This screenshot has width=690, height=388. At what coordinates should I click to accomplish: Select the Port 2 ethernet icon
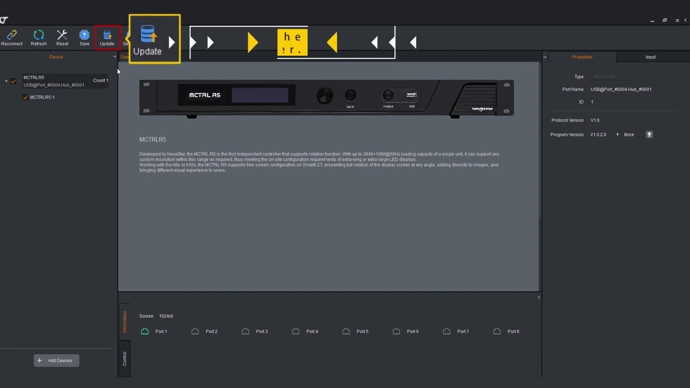coord(195,331)
